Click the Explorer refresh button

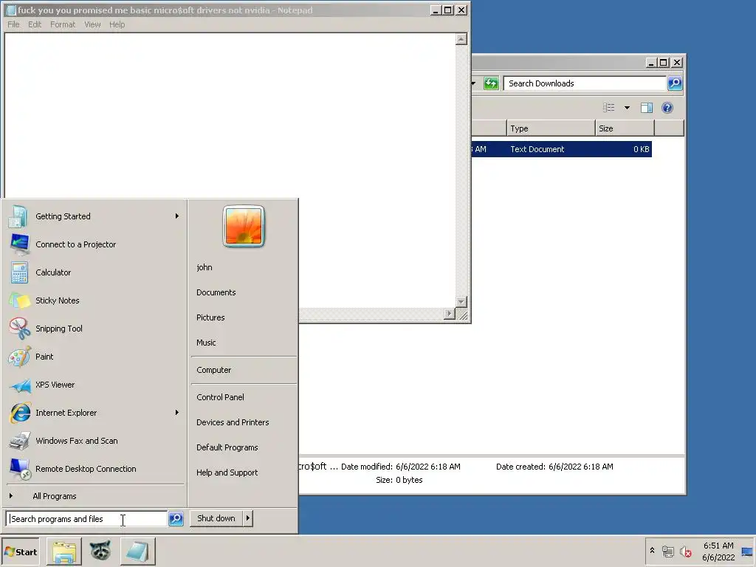click(x=491, y=83)
